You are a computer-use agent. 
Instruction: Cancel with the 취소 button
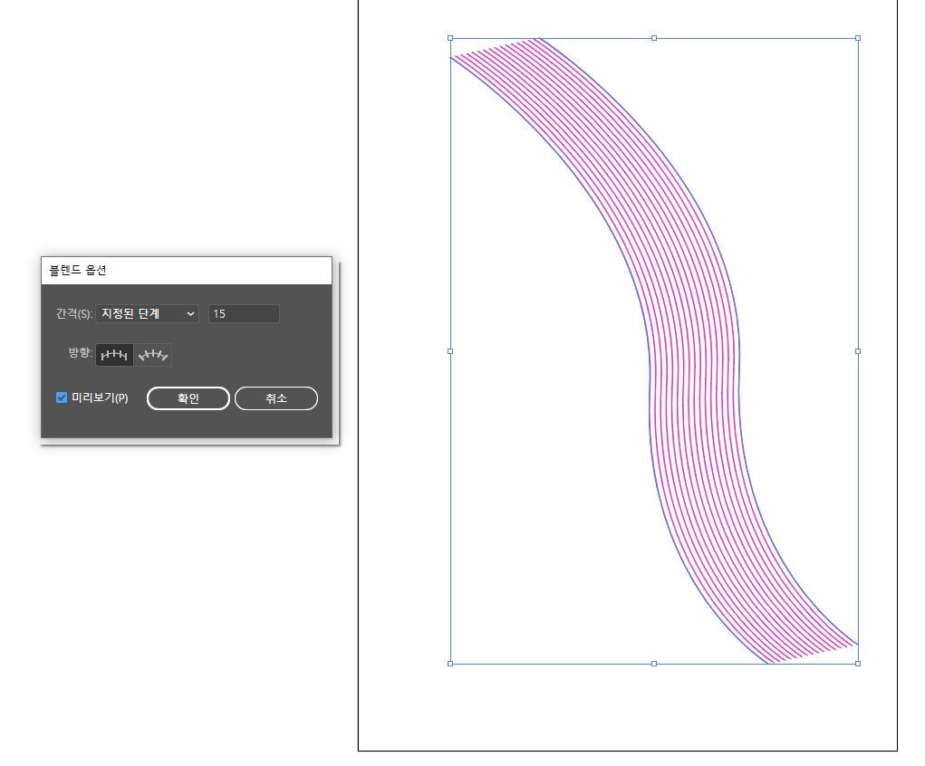(276, 398)
